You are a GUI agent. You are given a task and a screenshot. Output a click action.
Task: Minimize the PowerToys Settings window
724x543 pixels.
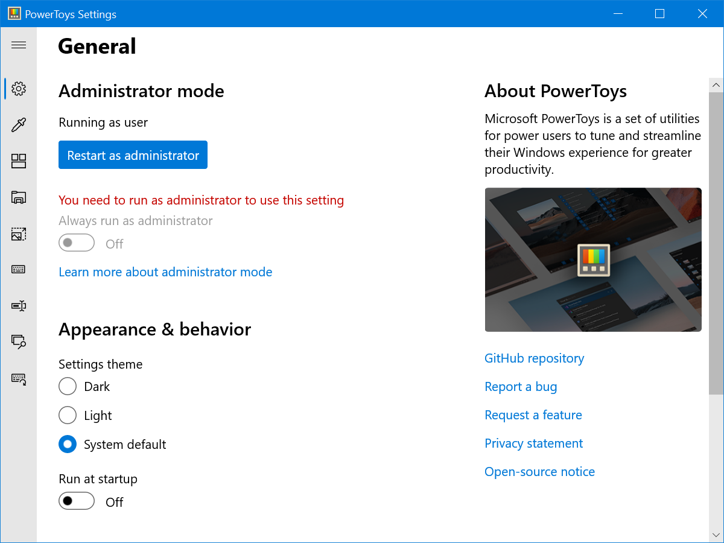(617, 14)
